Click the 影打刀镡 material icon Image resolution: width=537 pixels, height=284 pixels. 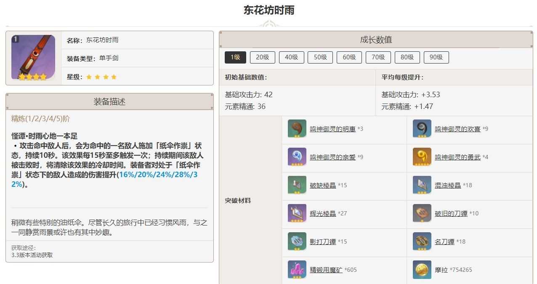pyautogui.click(x=297, y=242)
